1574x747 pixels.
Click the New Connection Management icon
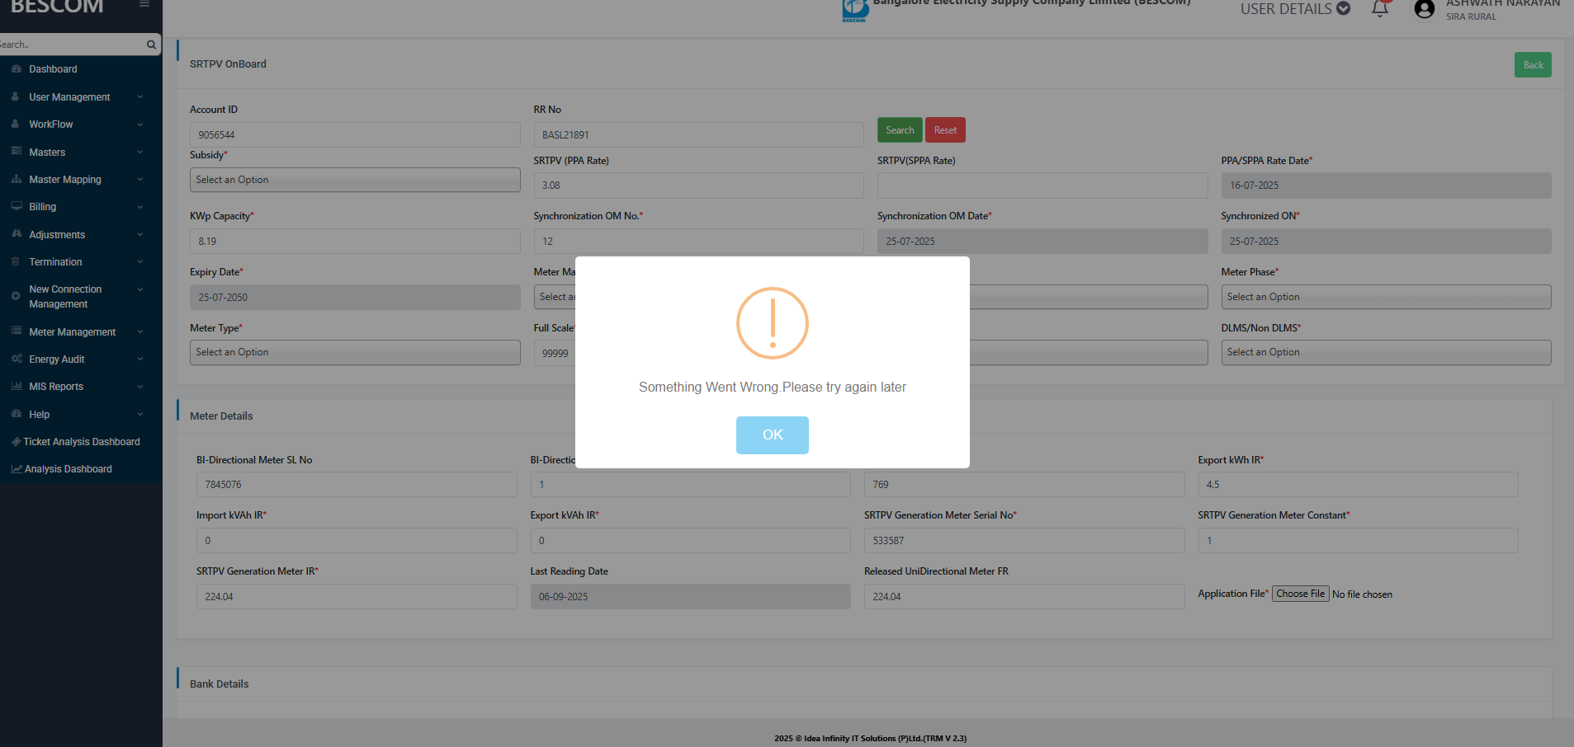point(16,296)
